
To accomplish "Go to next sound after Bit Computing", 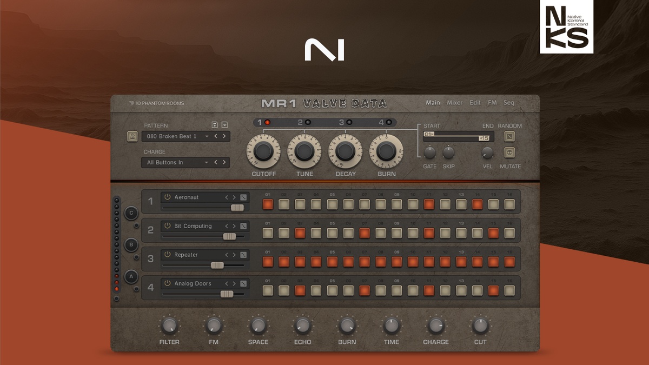I will click(x=234, y=226).
